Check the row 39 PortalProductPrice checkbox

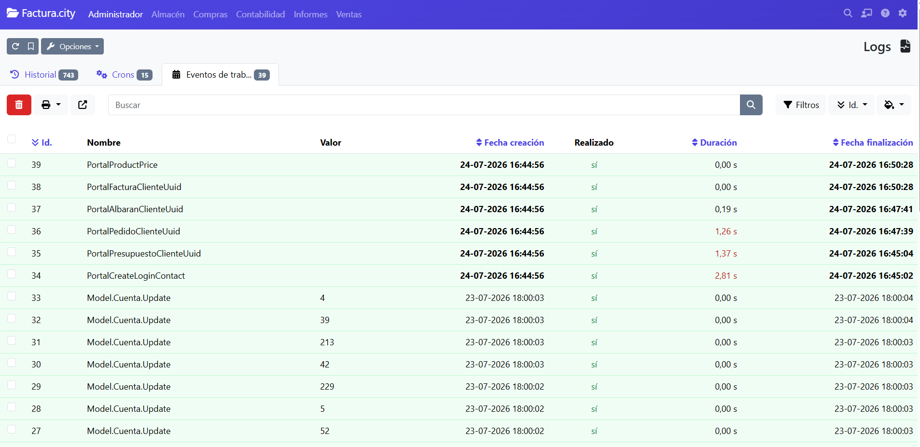(12, 163)
